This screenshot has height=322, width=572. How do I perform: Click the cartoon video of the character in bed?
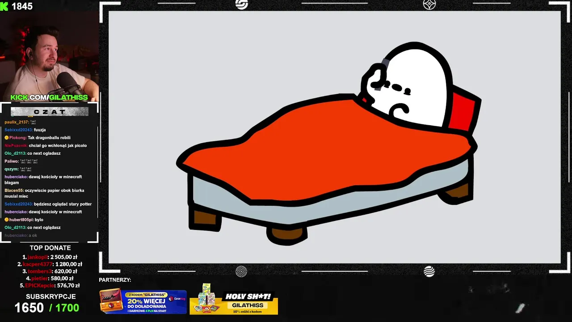tap(335, 137)
